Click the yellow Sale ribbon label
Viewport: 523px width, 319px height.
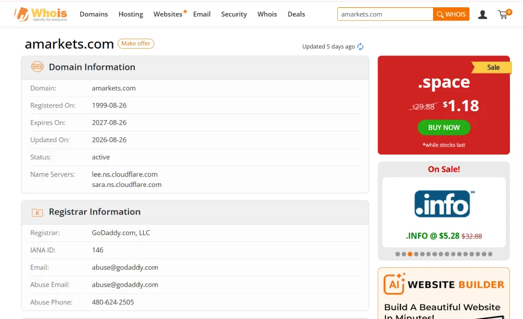coord(493,67)
